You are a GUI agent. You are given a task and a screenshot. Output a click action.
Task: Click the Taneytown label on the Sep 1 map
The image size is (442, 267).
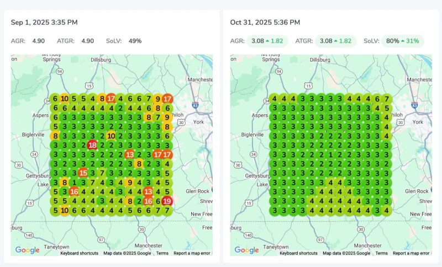click(x=57, y=247)
